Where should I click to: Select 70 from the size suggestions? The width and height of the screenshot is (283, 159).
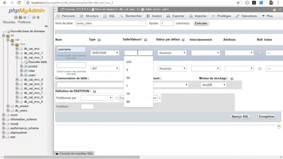[138, 94]
